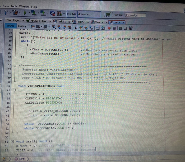Image resolution: width=185 pixels, height=162 pixels.
Task: Switch to the Task3.c tab
Action: (62, 22)
